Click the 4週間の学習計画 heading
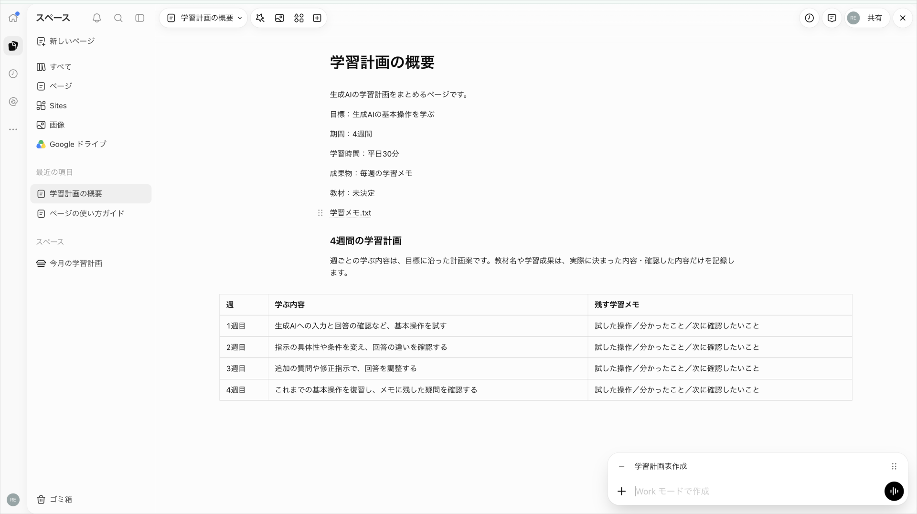 (x=366, y=241)
